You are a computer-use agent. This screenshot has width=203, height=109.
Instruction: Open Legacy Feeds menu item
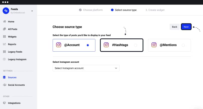[x=15, y=52]
